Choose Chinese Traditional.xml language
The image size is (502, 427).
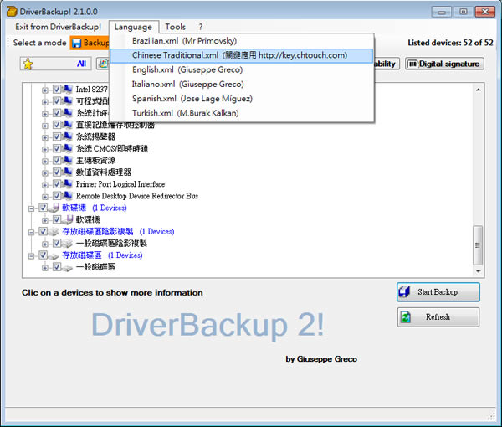coord(242,55)
